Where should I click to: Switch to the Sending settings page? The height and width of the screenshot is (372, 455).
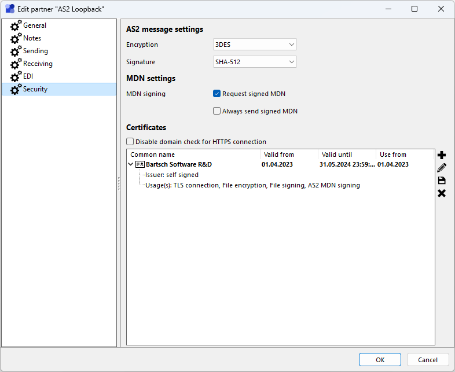point(35,51)
